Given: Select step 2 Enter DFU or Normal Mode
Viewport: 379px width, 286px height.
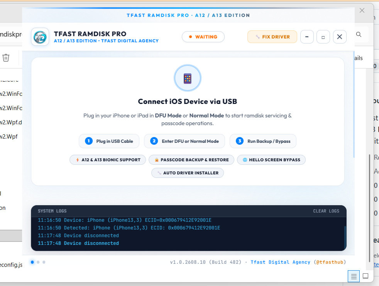Looking at the screenshot, I should tap(184, 141).
